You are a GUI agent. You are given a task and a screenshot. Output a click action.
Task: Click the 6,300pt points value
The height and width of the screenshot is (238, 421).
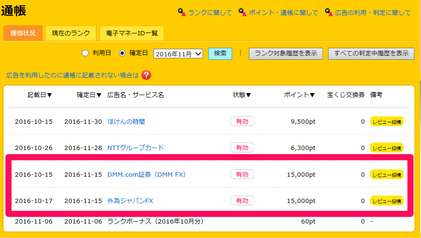click(303, 148)
